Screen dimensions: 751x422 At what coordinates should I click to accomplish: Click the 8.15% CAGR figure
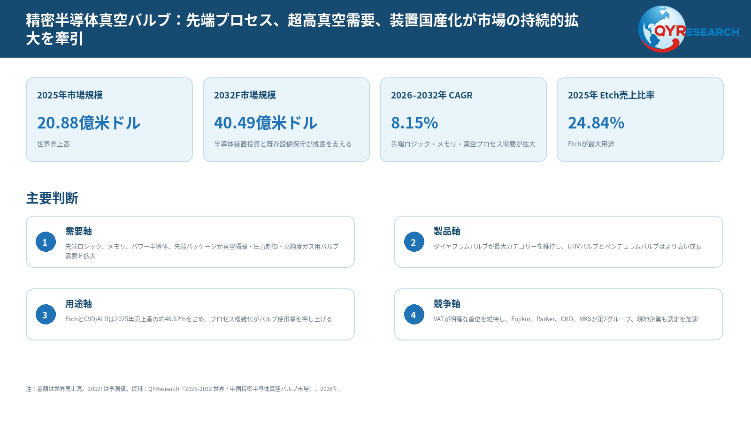tap(414, 123)
